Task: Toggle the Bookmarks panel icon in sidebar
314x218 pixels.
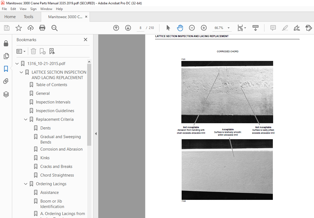Action: point(6,69)
